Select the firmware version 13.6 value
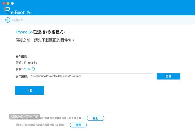195x130 pixels. coord(27,69)
